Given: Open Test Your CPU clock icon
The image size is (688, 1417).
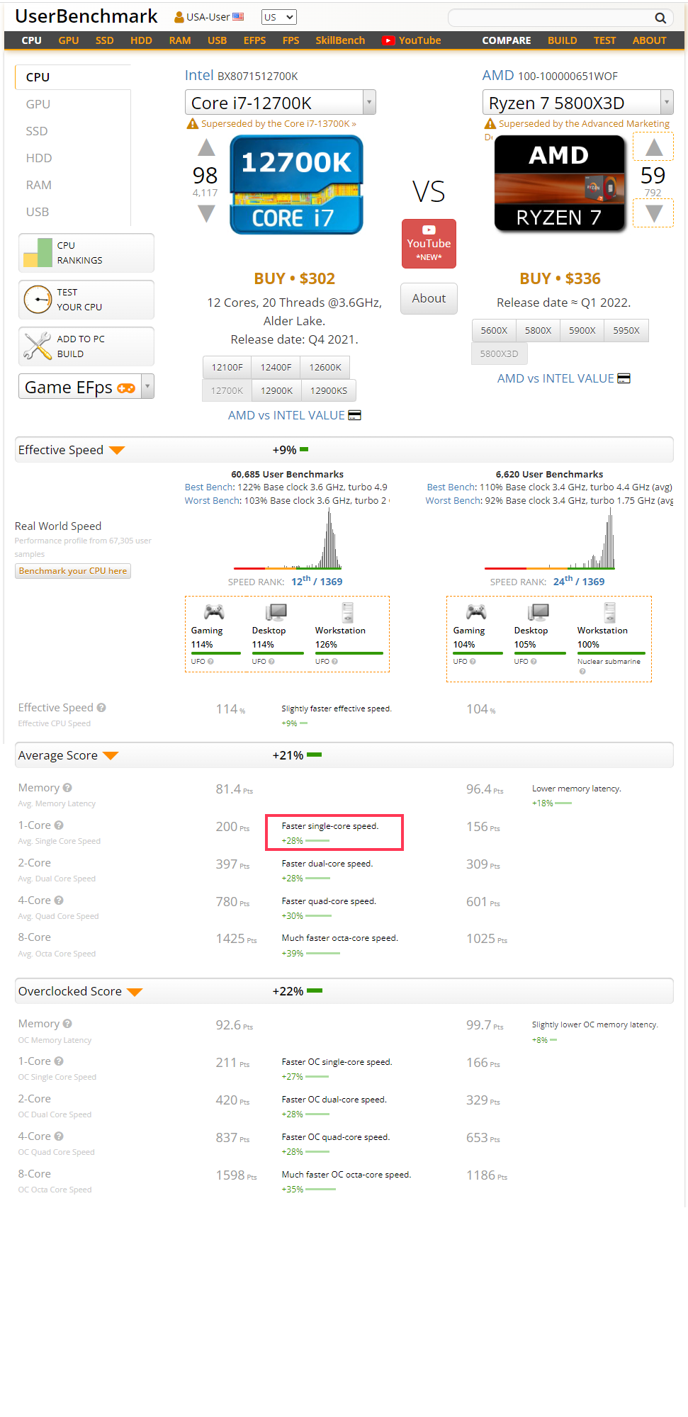Looking at the screenshot, I should pyautogui.click(x=38, y=299).
